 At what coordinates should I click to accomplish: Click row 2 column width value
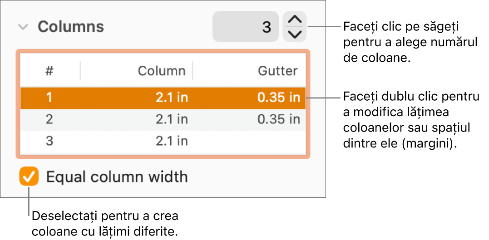pyautogui.click(x=172, y=119)
